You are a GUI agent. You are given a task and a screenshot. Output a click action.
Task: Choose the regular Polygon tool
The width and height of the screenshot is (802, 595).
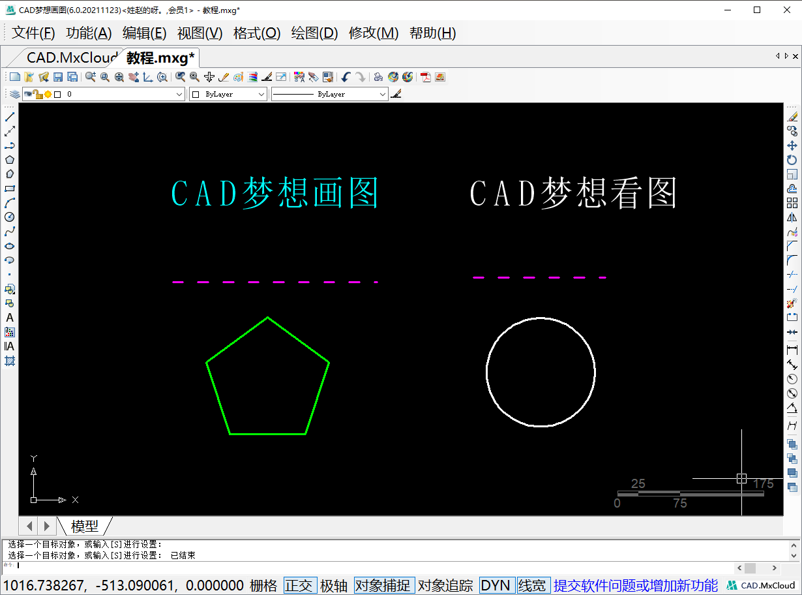[x=10, y=160]
